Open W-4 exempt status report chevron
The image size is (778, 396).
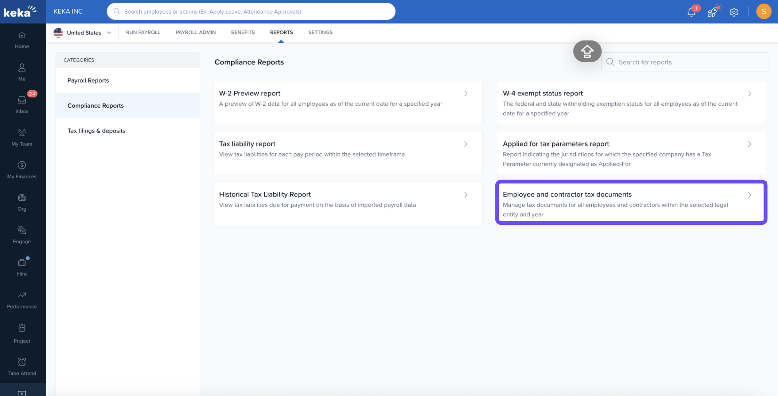tap(749, 94)
